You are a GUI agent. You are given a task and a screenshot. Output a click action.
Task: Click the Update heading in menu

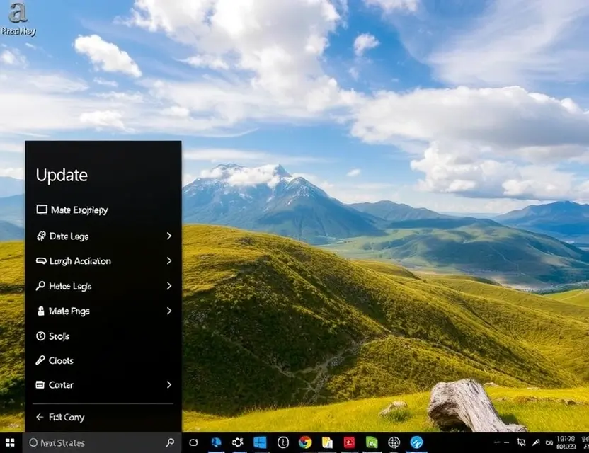pos(62,176)
